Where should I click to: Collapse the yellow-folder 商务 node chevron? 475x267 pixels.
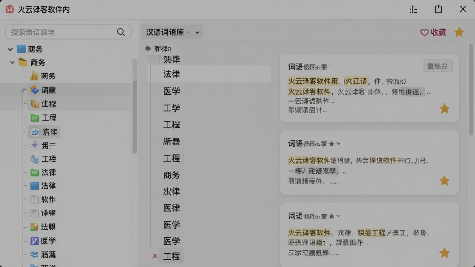(12, 63)
